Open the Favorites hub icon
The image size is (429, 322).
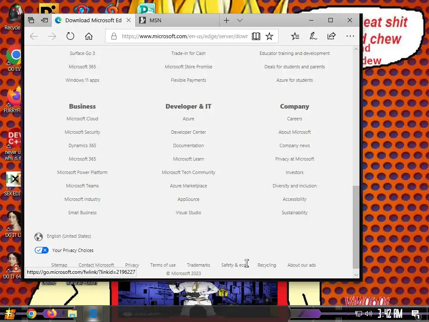pyautogui.click(x=295, y=36)
